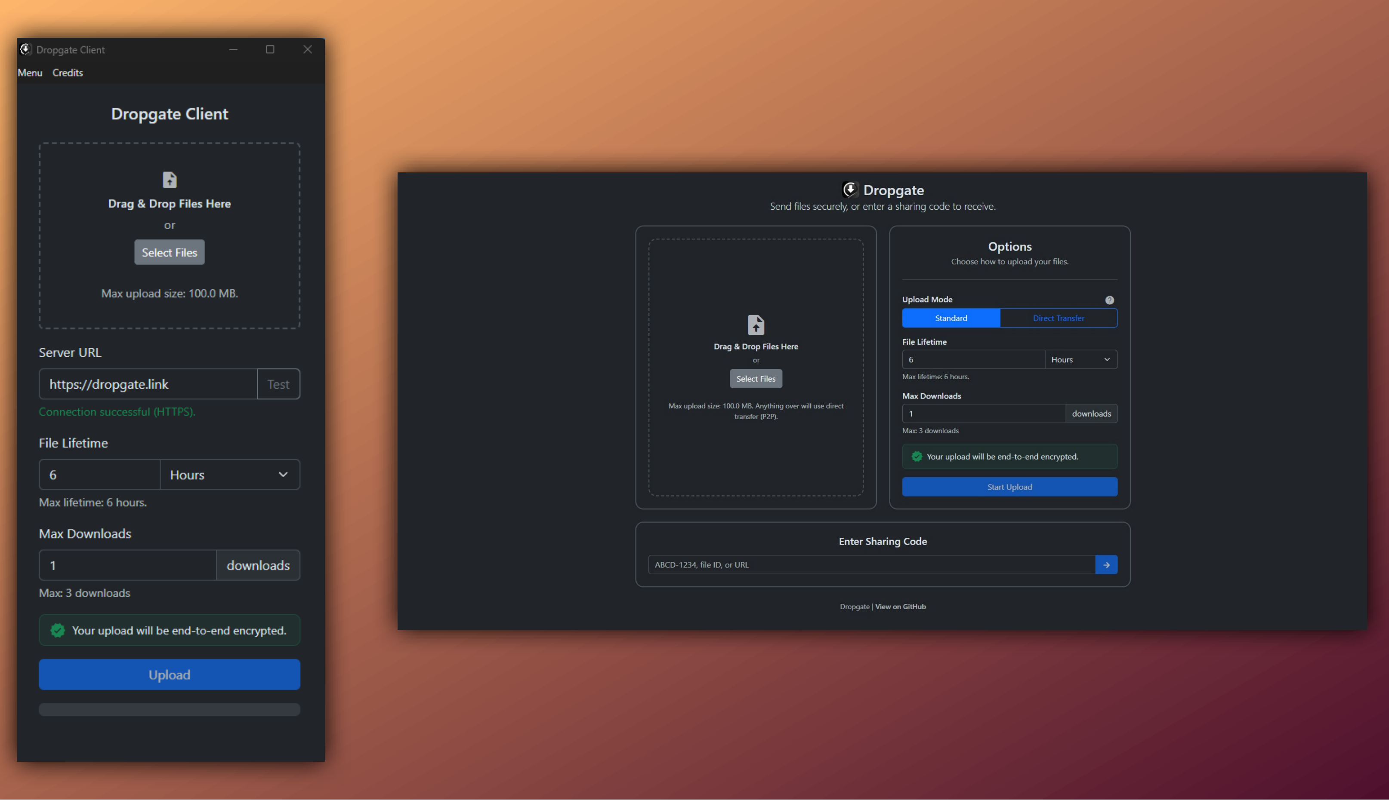Click 'Max lifetime: 6 hours.' text in Dropgate Client
This screenshot has height=800, width=1389.
[x=93, y=502]
